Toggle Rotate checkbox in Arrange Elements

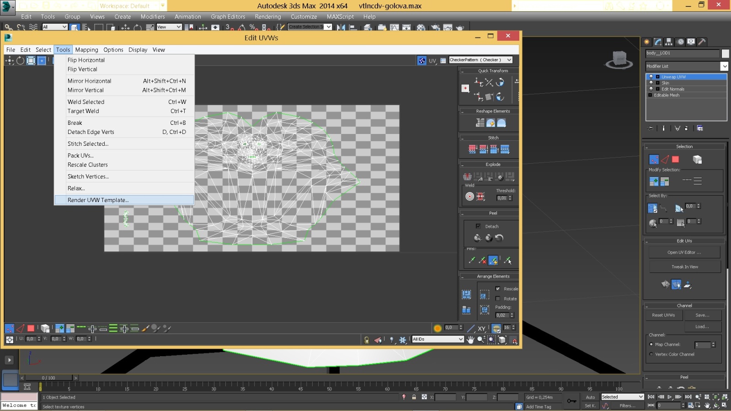498,299
